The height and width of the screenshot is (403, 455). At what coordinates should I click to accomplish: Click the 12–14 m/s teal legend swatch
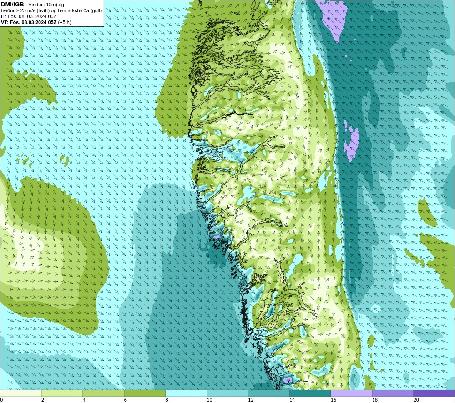tap(269, 393)
